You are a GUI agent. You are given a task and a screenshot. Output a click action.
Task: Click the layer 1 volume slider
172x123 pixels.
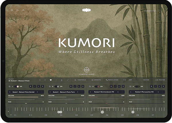[x=26, y=97]
